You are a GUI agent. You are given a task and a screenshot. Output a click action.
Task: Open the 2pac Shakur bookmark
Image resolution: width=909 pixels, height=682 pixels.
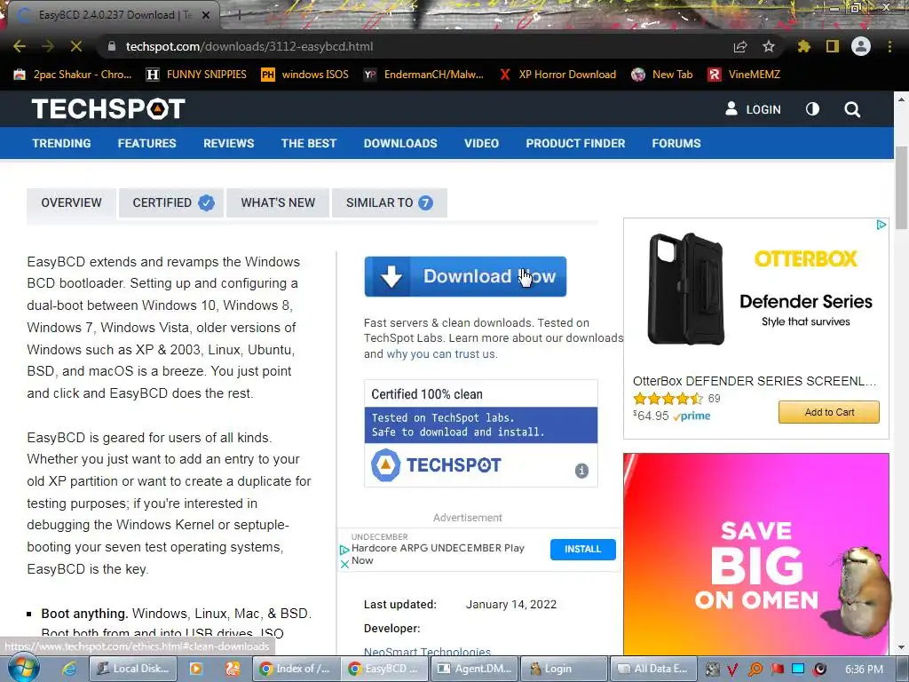tap(73, 75)
